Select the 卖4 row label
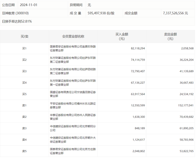Image resolution: width=196 pixels, height=158 pixels. tap(24, 140)
